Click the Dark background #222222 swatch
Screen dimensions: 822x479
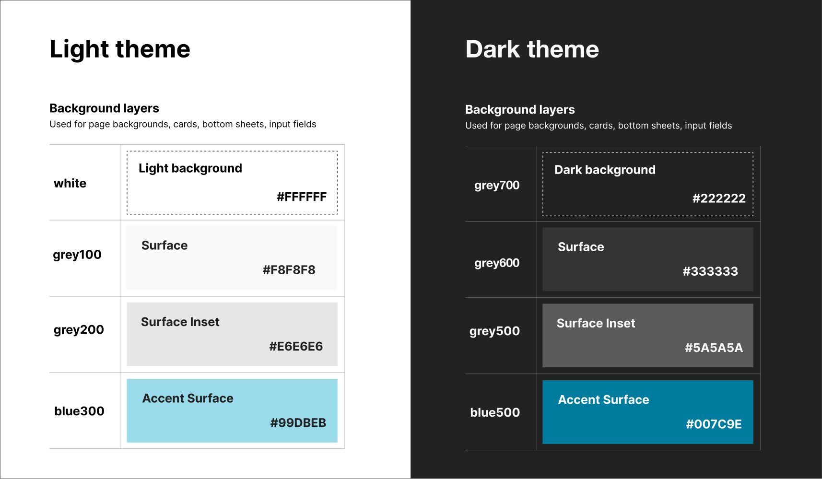[x=648, y=184]
